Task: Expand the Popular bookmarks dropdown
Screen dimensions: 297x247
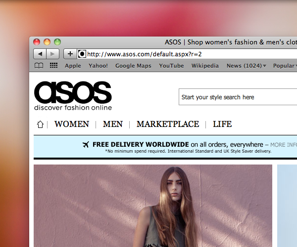Action: click(x=285, y=66)
